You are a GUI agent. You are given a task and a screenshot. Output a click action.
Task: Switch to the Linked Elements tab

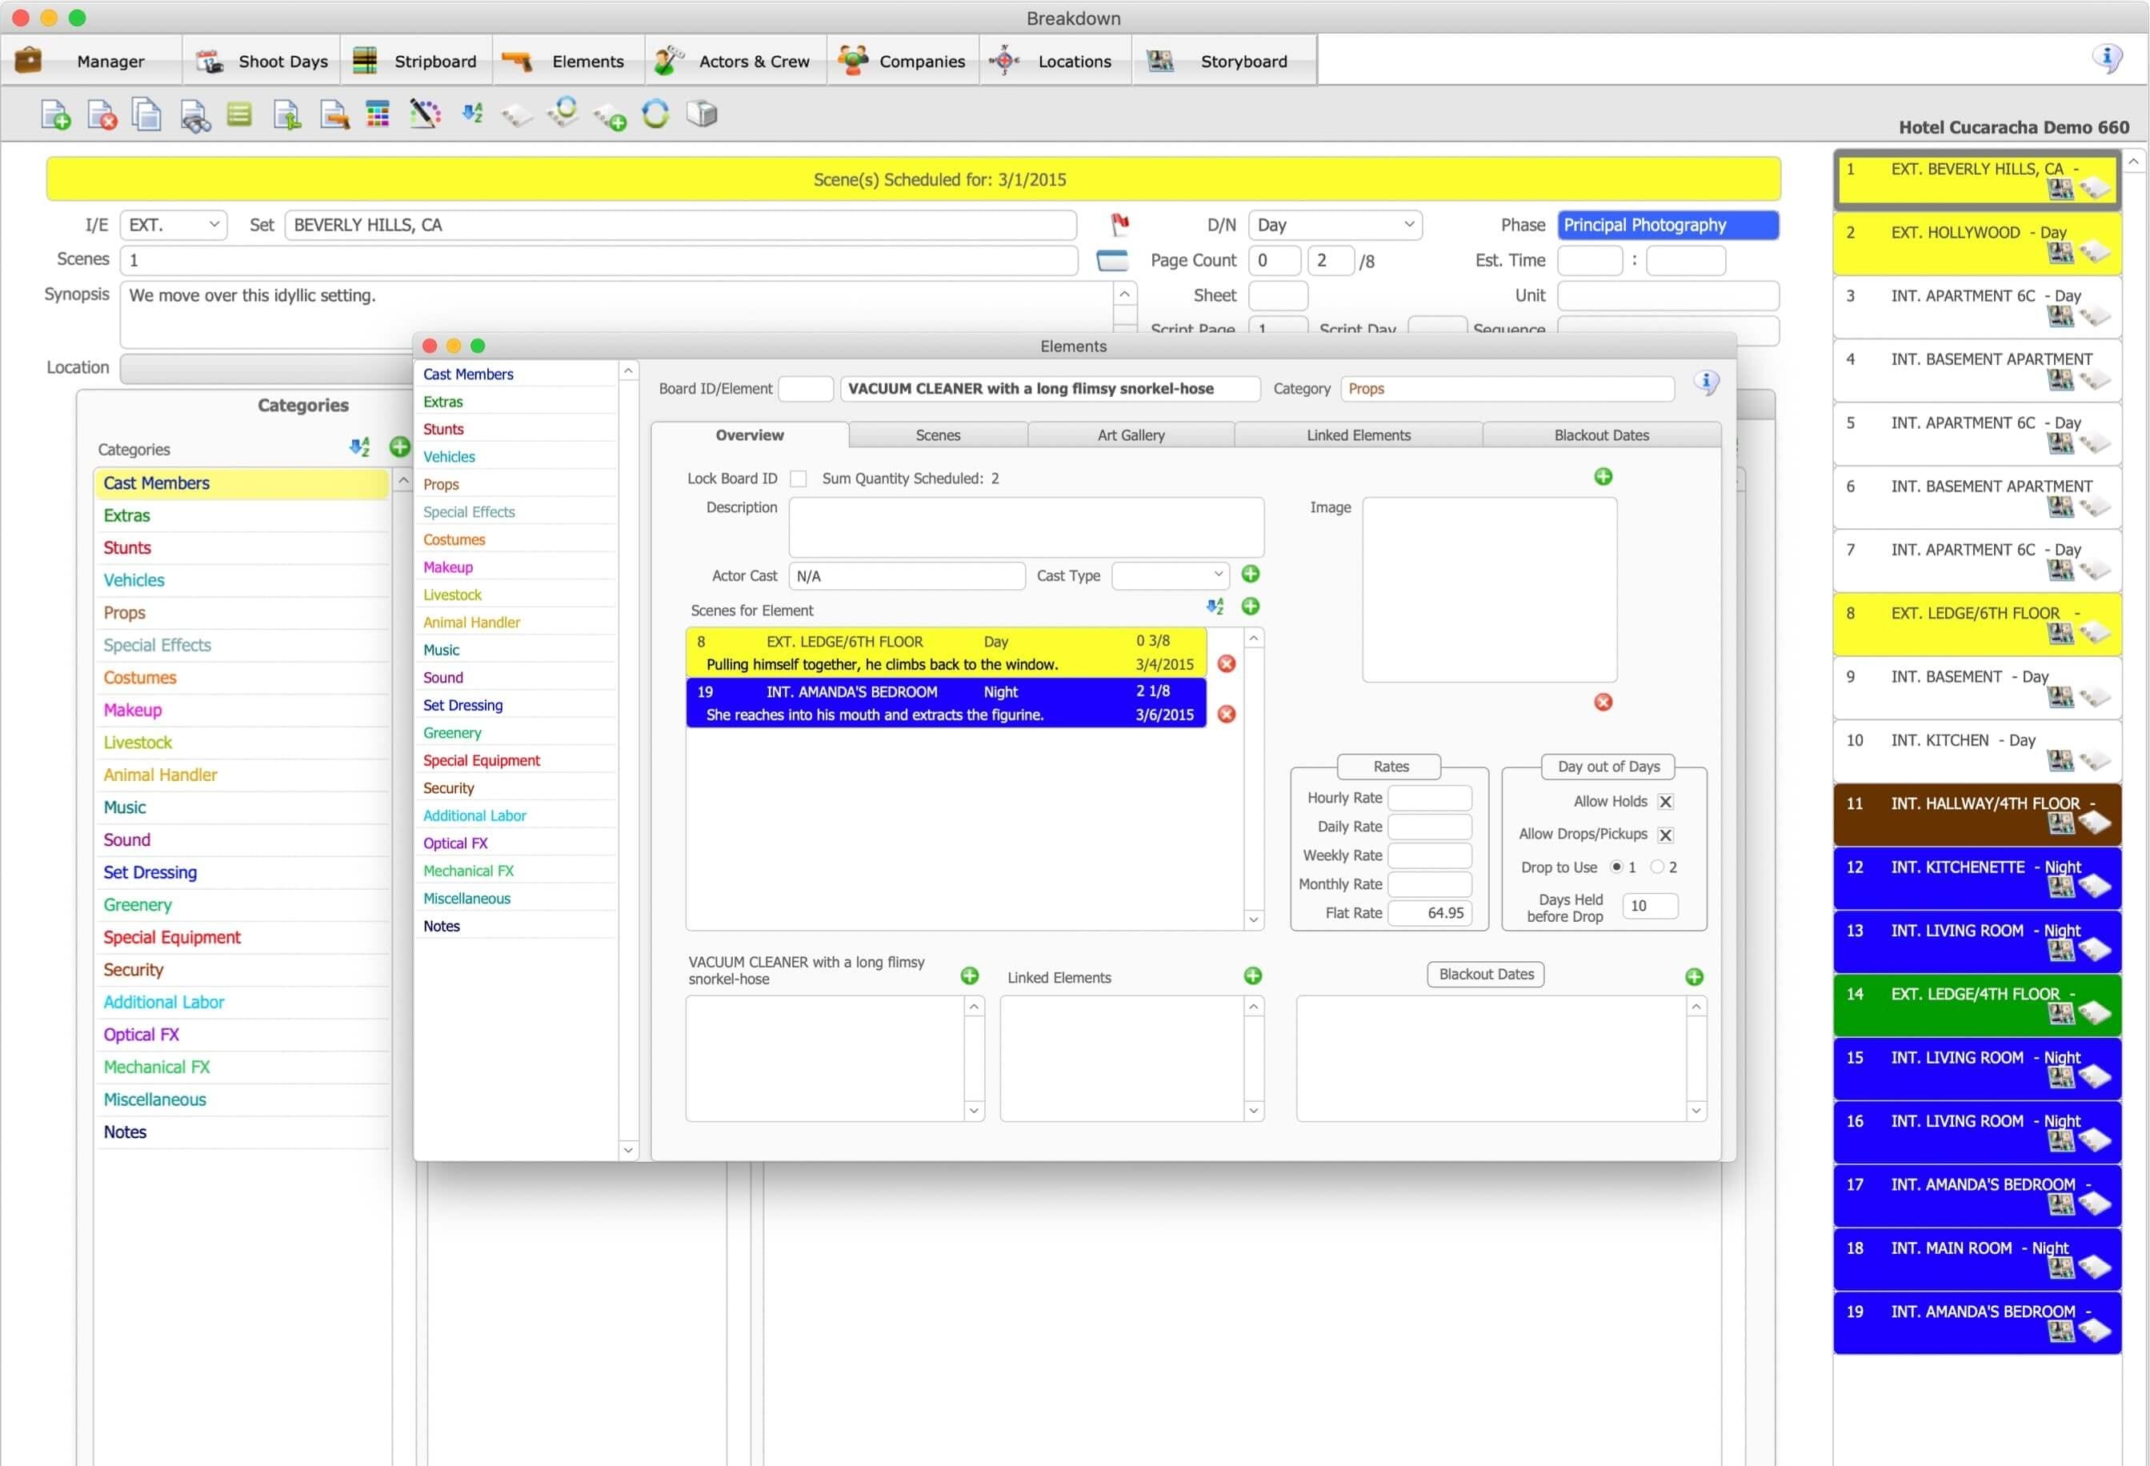pyautogui.click(x=1357, y=435)
